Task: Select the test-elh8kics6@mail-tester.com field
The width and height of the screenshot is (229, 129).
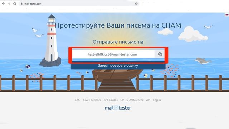Action: coord(113,54)
